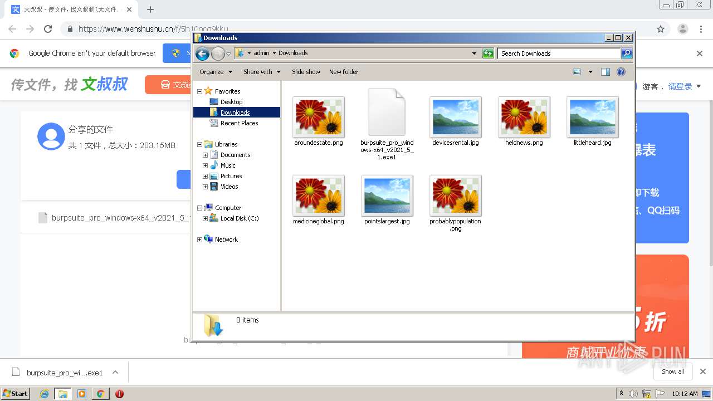This screenshot has width=713, height=401.
Task: Open Windows Media Player from the taskbar
Action: click(x=82, y=394)
